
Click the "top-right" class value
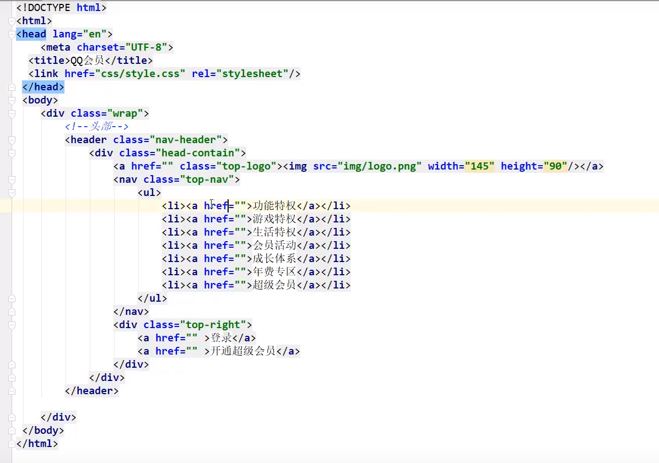click(x=213, y=324)
